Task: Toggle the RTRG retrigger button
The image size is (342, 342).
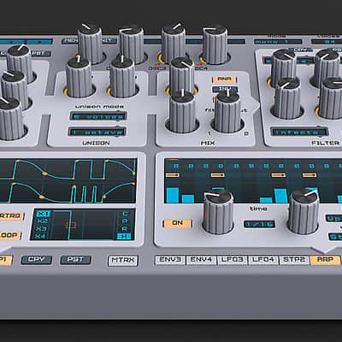Action: point(10,215)
